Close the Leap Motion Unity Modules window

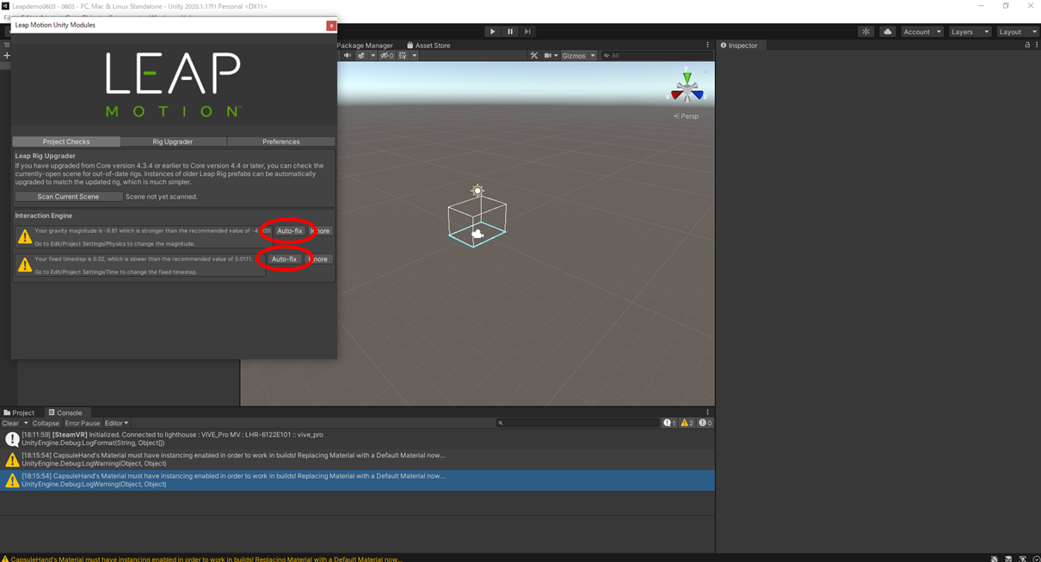(x=331, y=26)
